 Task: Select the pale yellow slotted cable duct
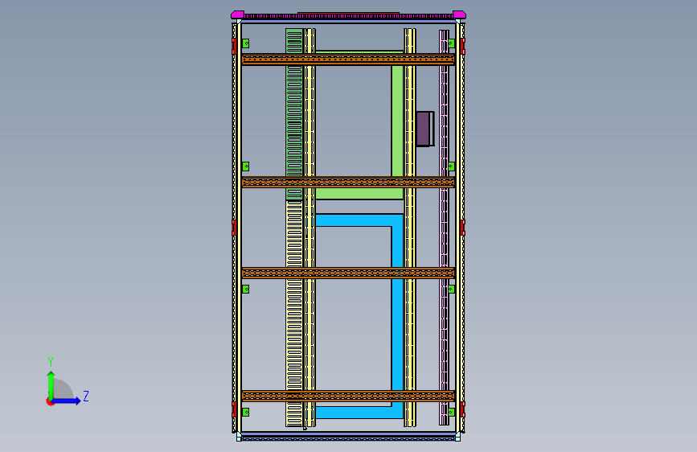point(293,314)
